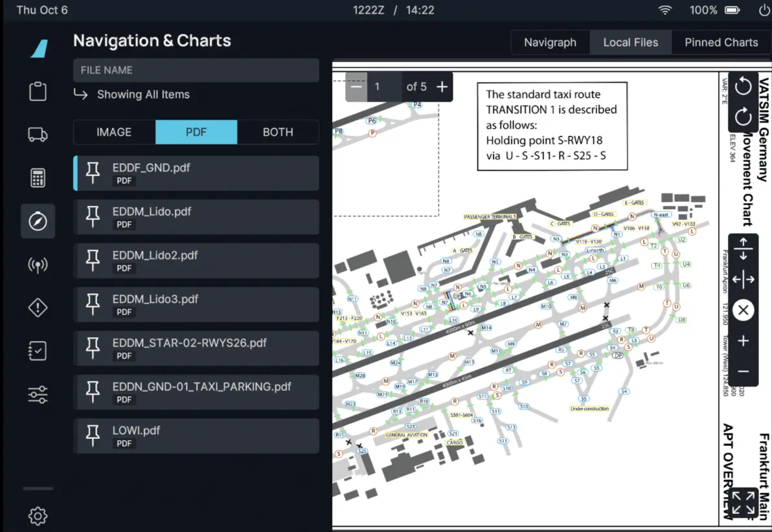The height and width of the screenshot is (532, 772).
Task: Open EDDM_Lido3.pdf file
Action: click(x=196, y=305)
